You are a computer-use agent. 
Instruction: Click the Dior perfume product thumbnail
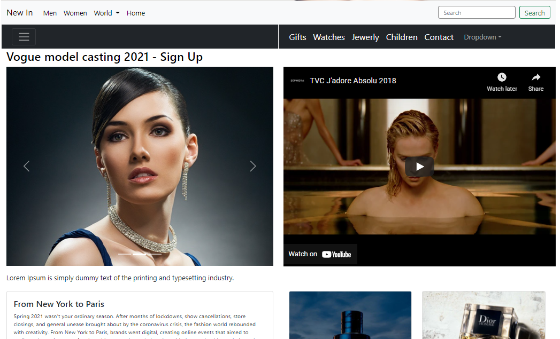pyautogui.click(x=483, y=315)
